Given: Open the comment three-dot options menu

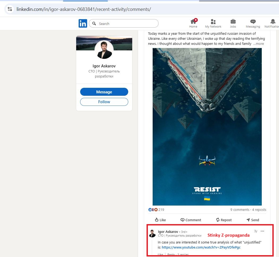Looking at the screenshot, I should click(262, 231).
